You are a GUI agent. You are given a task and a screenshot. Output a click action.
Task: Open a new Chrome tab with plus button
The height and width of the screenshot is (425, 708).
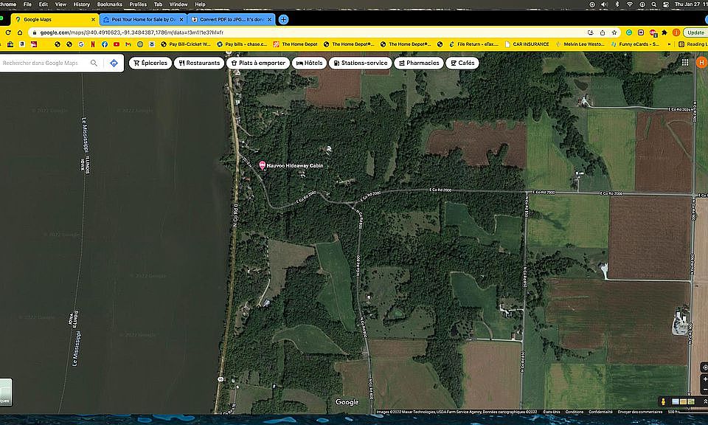pyautogui.click(x=283, y=19)
